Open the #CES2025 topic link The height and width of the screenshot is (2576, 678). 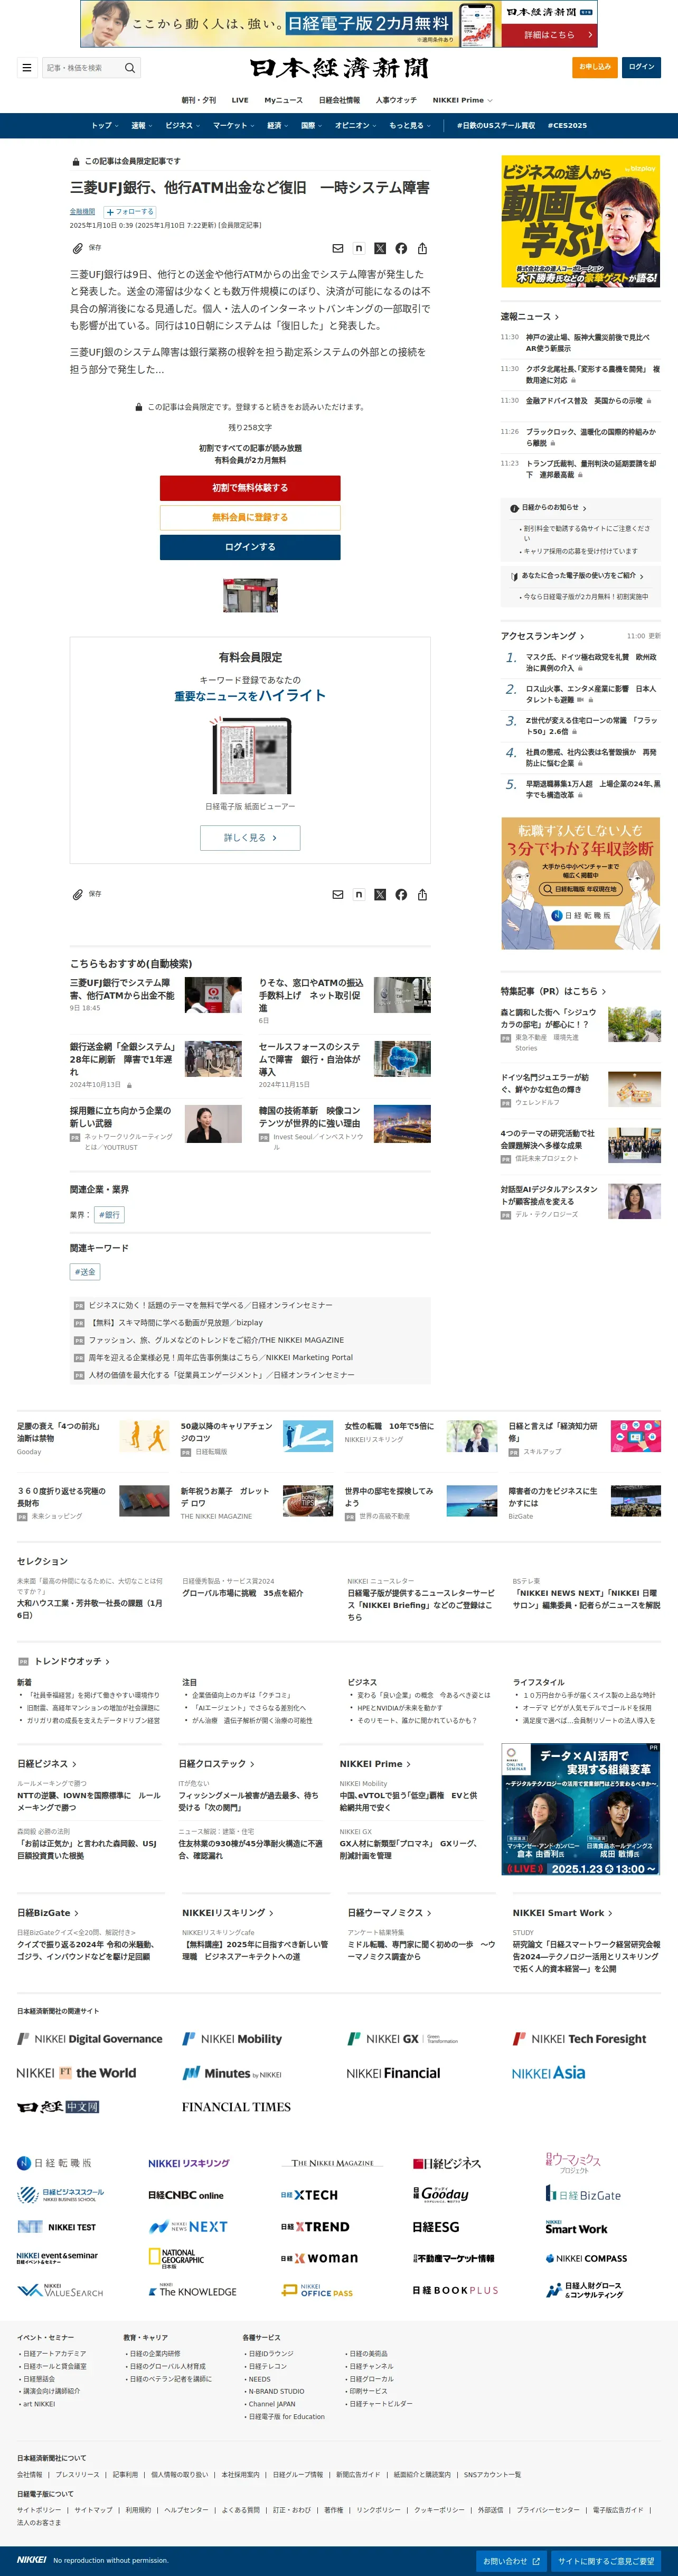567,126
